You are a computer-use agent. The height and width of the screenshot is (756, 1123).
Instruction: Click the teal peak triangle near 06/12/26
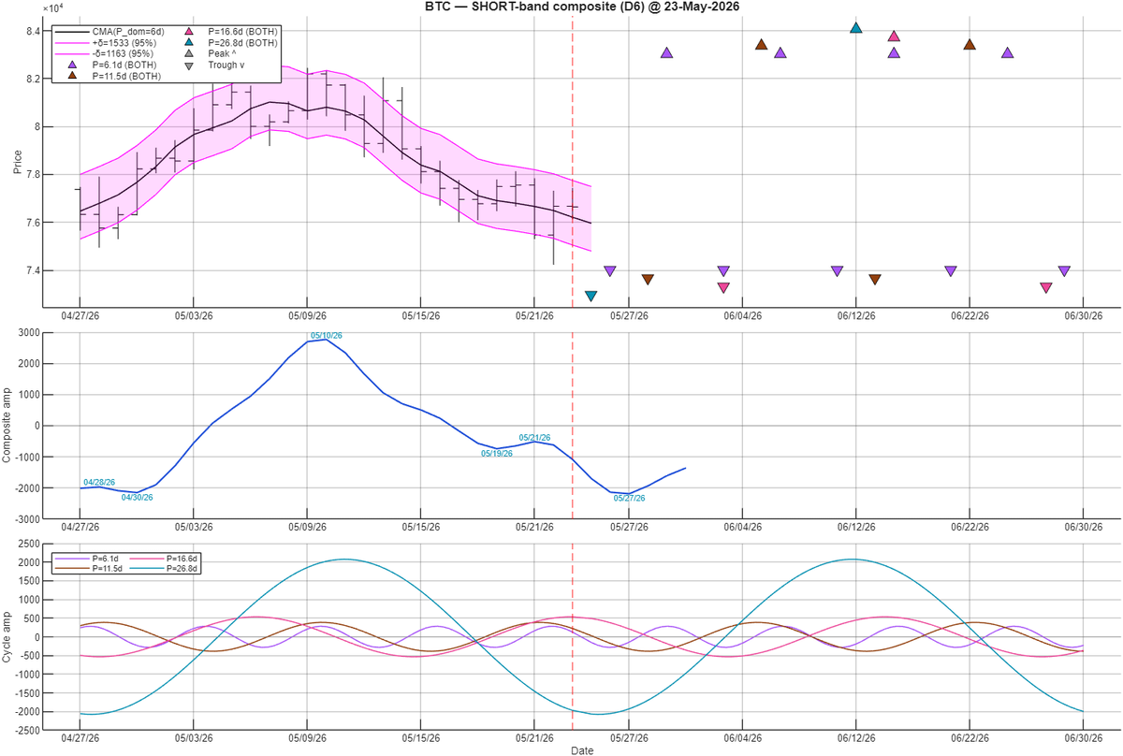tap(855, 27)
